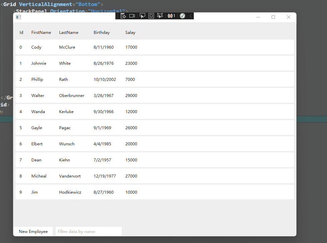Screen dimensions: 327x243
Task: Select Wanda in the employee list
Action: pyautogui.click(x=38, y=112)
